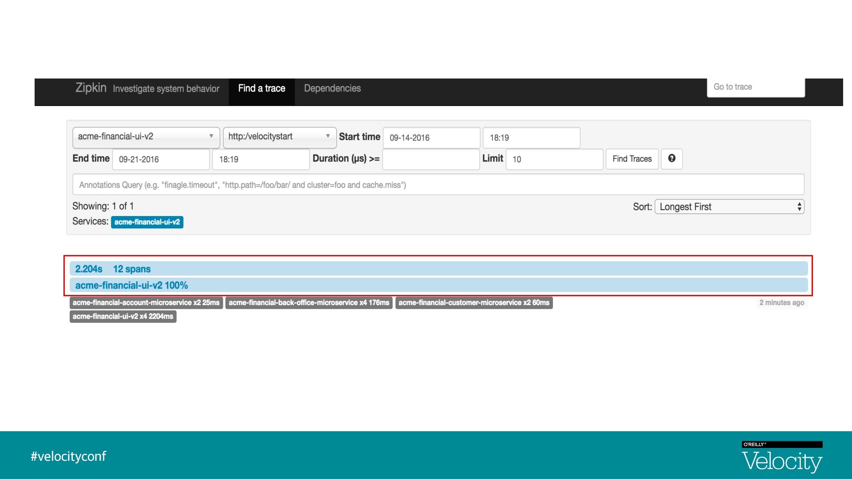The width and height of the screenshot is (852, 479).
Task: Click the Go to trace field
Action: click(x=755, y=87)
